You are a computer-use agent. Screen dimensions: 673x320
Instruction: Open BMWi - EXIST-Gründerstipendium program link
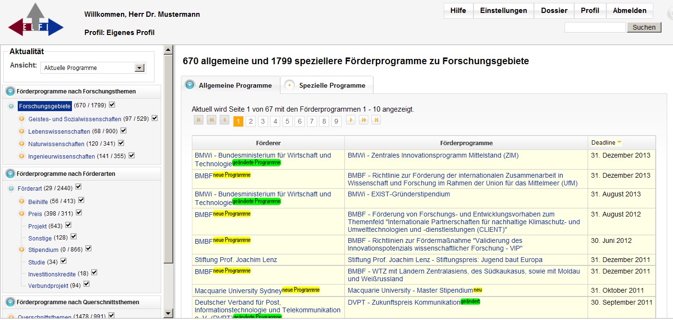tap(399, 194)
